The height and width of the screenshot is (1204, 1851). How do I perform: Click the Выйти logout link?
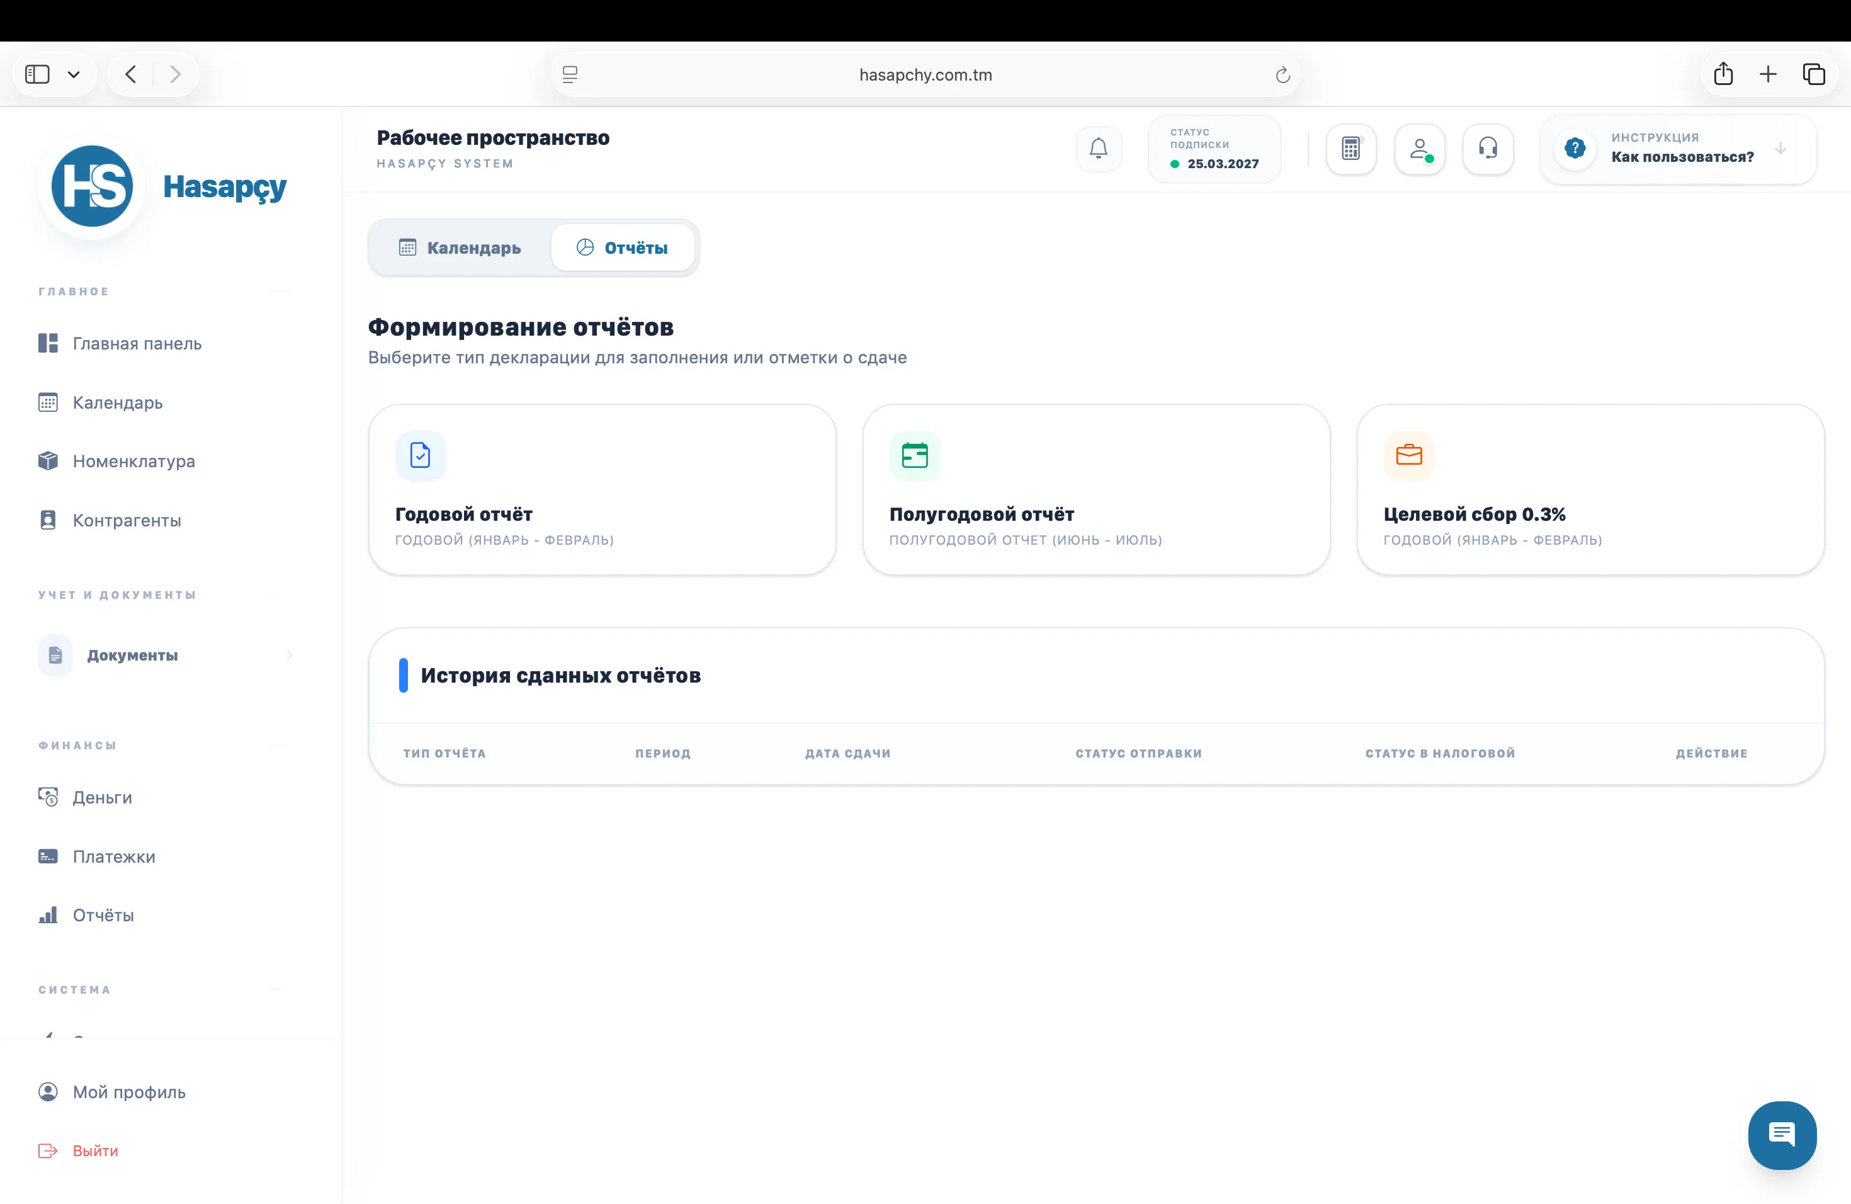(x=95, y=1151)
